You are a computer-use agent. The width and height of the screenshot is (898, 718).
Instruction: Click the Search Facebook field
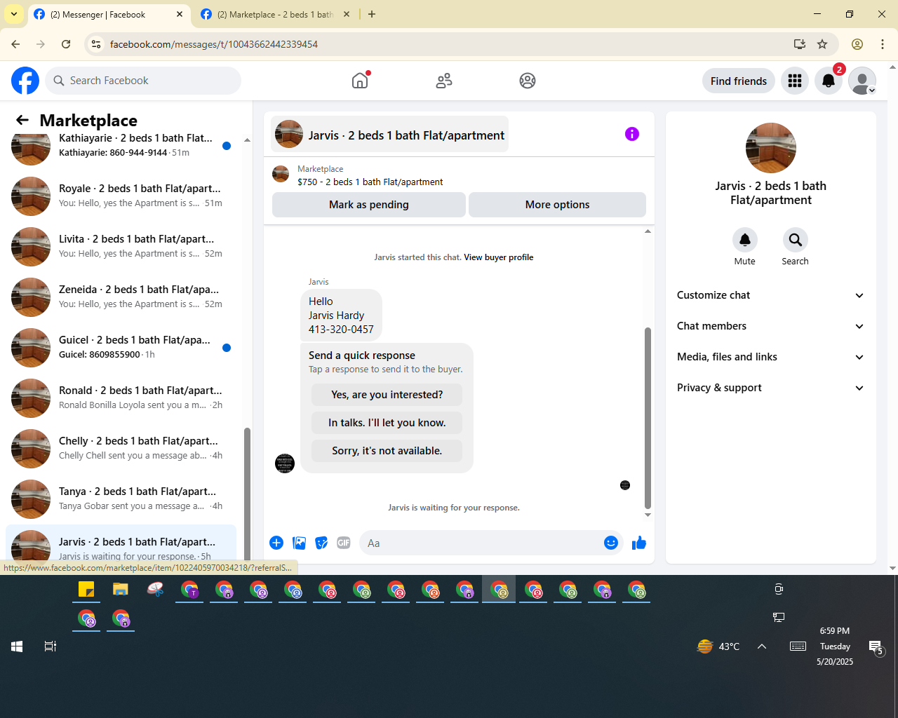(x=143, y=81)
